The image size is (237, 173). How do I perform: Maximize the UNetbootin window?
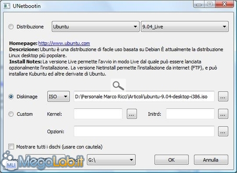(210, 4)
